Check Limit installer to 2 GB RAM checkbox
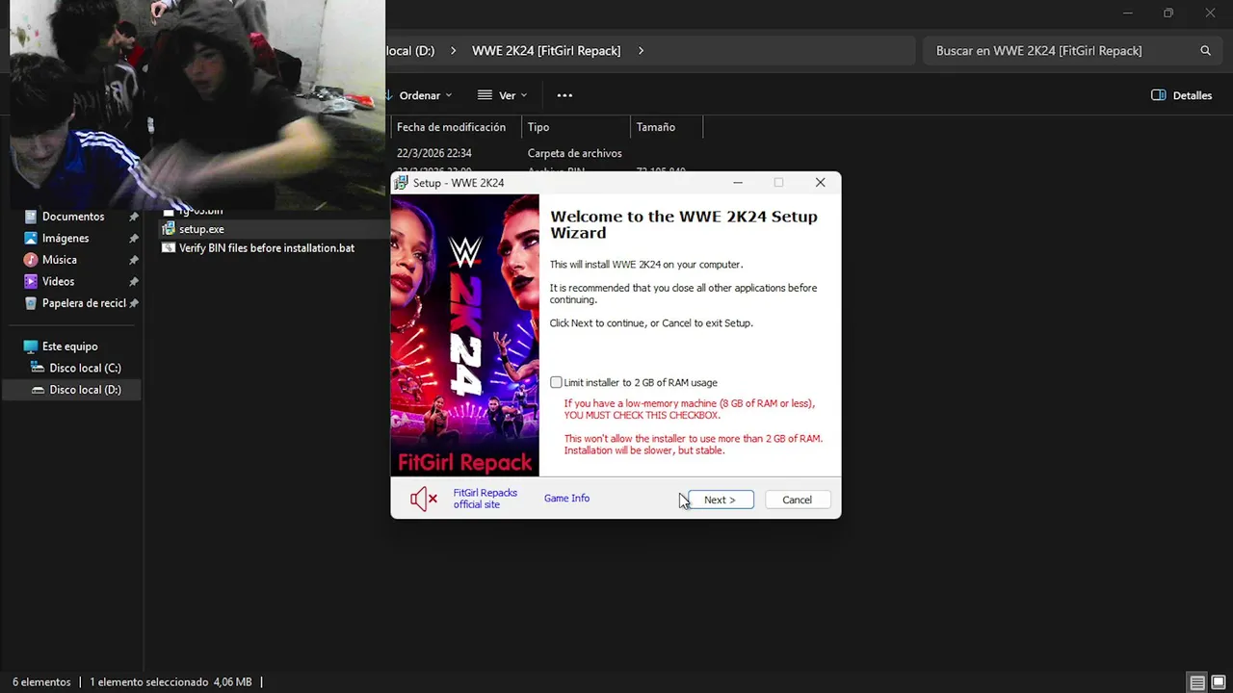The width and height of the screenshot is (1233, 693). coord(556,382)
